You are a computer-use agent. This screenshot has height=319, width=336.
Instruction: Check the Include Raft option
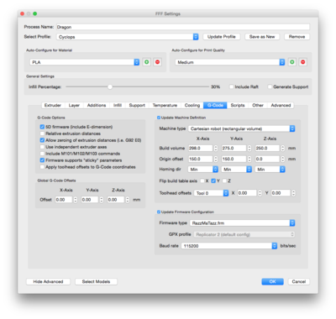tap(232, 86)
